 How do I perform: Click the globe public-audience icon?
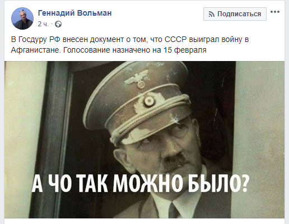[x=58, y=24]
